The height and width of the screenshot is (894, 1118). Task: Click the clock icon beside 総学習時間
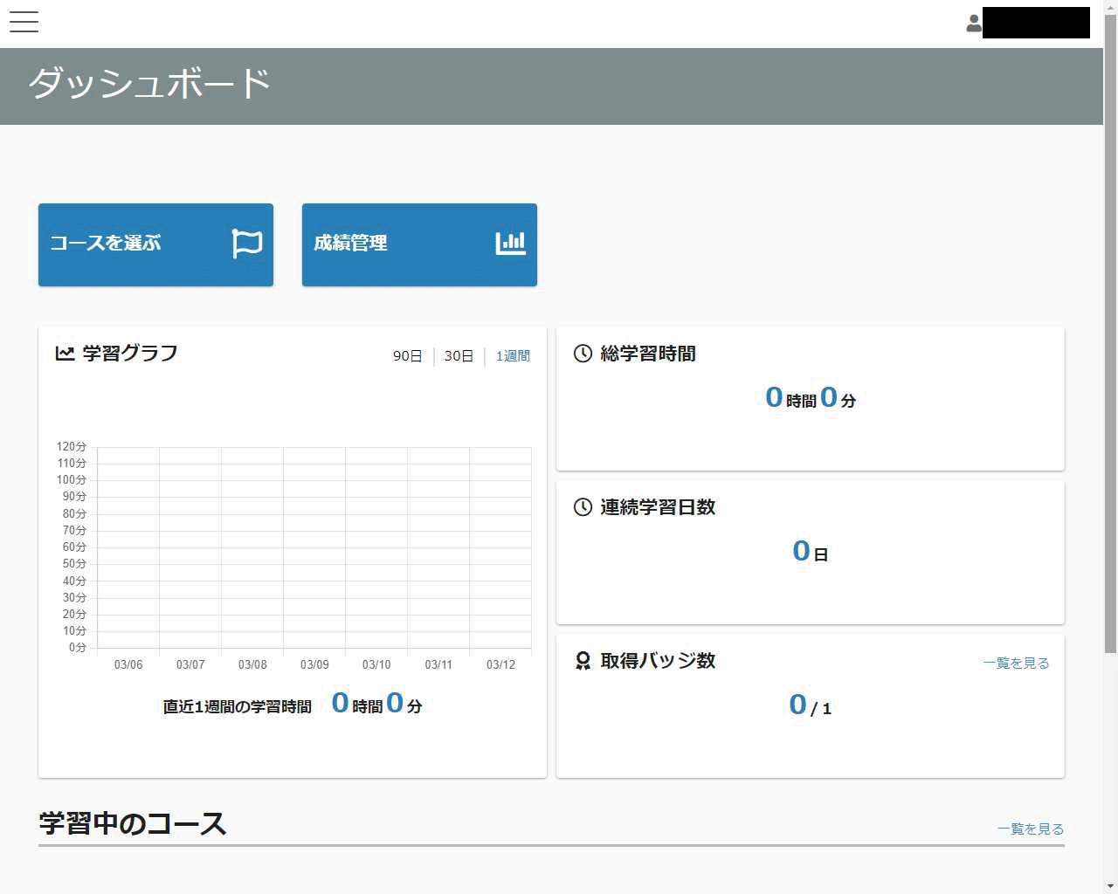[583, 354]
